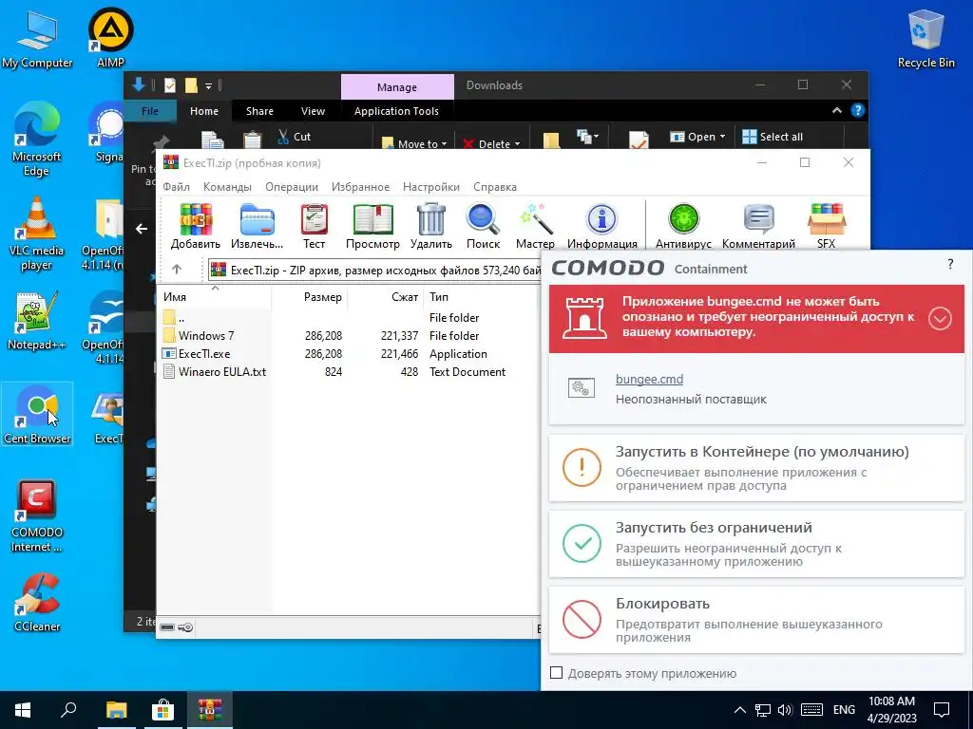Click the Информация info icon
973x729 pixels.
click(601, 226)
